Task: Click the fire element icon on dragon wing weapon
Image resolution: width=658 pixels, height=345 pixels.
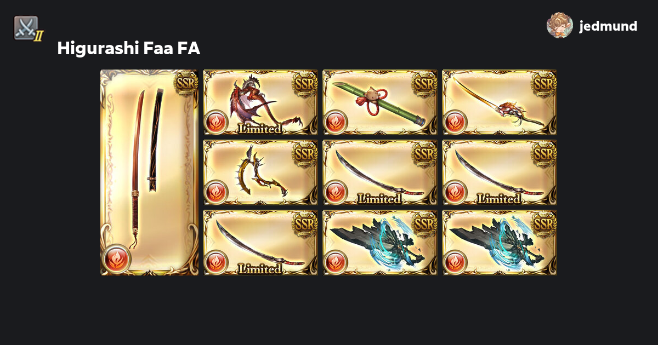Action: pyautogui.click(x=215, y=122)
